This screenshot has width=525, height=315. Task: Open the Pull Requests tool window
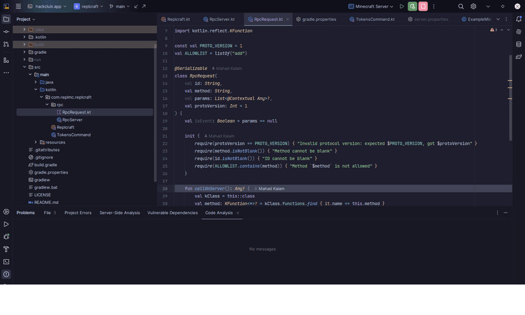coord(6,46)
